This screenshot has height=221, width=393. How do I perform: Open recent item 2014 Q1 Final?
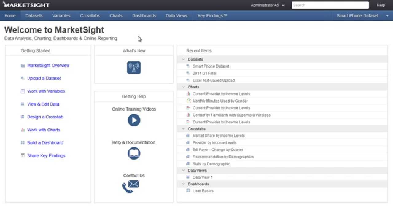pos(204,73)
